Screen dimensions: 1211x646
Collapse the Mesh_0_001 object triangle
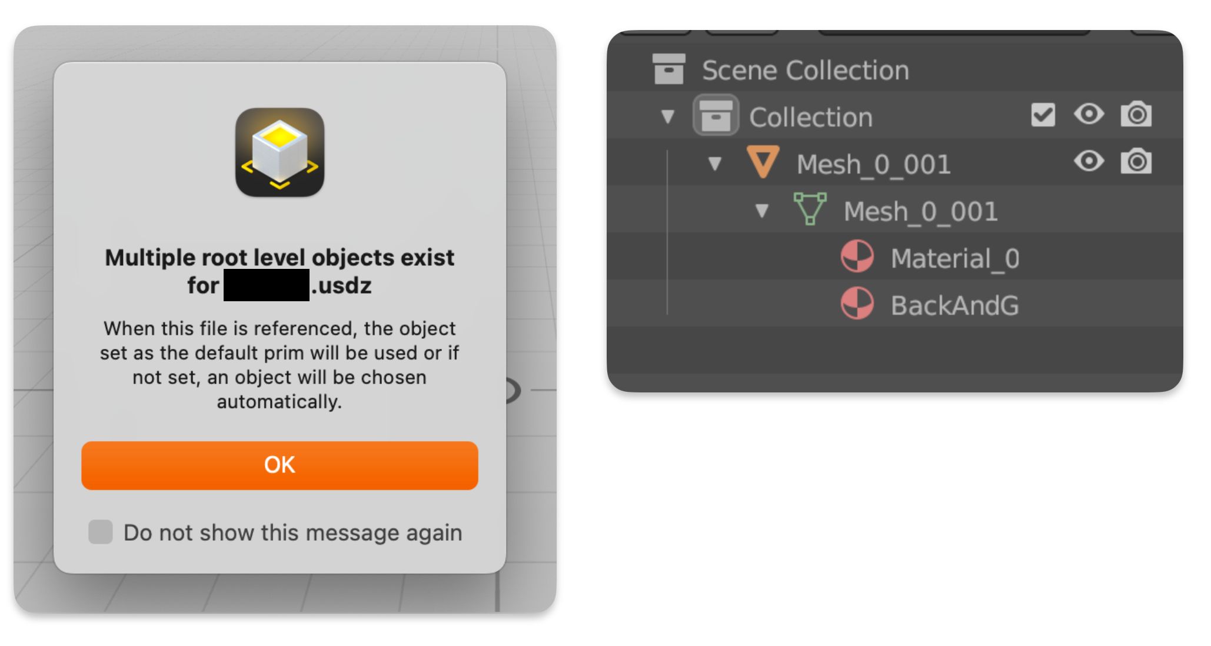pyautogui.click(x=715, y=164)
